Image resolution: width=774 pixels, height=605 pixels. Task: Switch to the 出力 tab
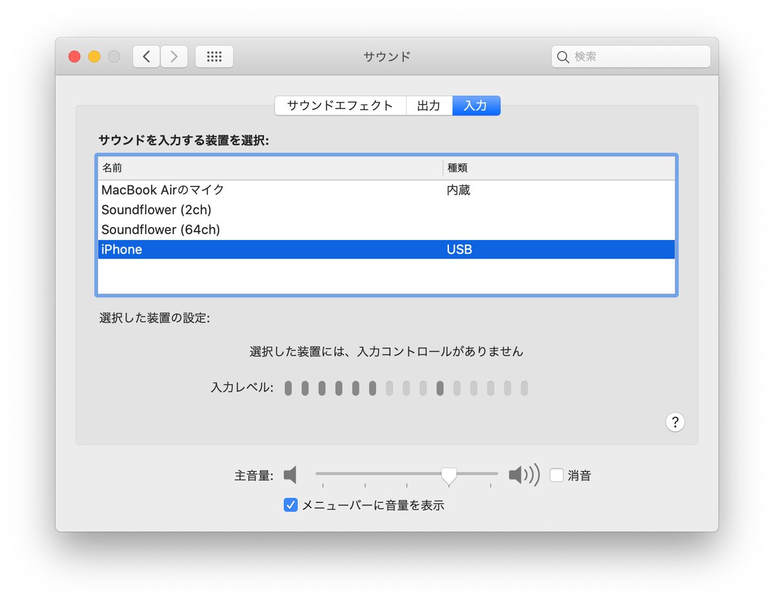(x=429, y=106)
